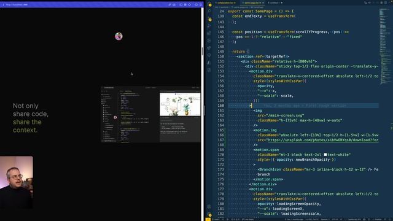393x221 pixels.
Task: Click 'targetRef' on line 150
Action: coord(276,56)
